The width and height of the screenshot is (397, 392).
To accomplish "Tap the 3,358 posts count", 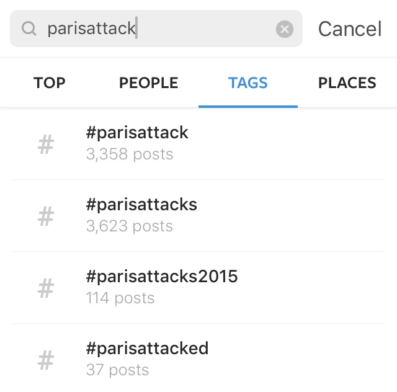I will [x=130, y=154].
